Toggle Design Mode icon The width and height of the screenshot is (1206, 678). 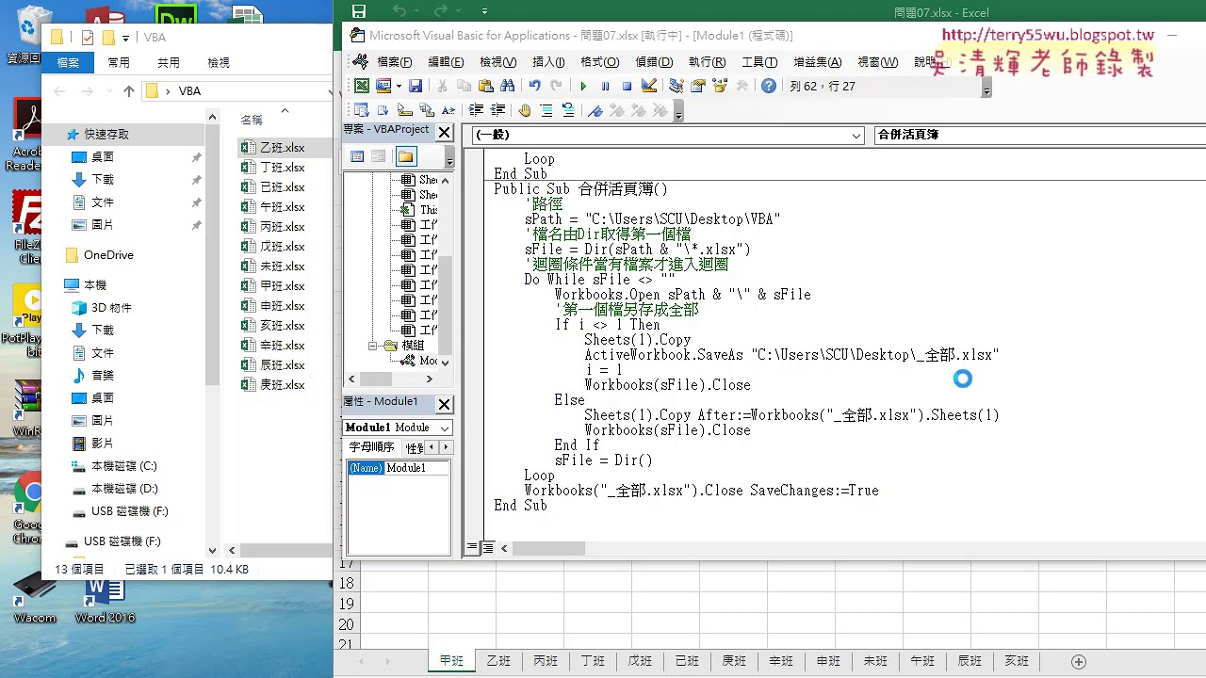(x=649, y=86)
